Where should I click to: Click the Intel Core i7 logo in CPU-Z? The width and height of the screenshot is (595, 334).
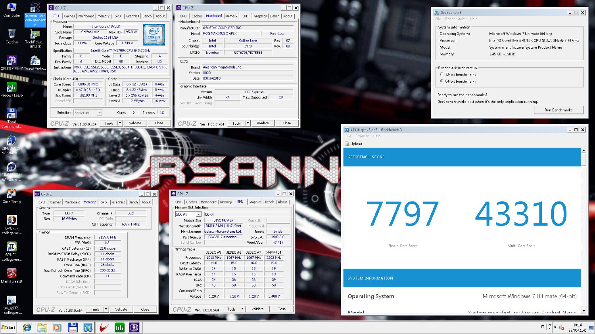pos(154,35)
